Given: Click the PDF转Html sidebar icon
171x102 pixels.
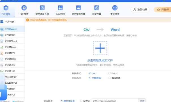Looking at the screenshot, I should 2,59.
